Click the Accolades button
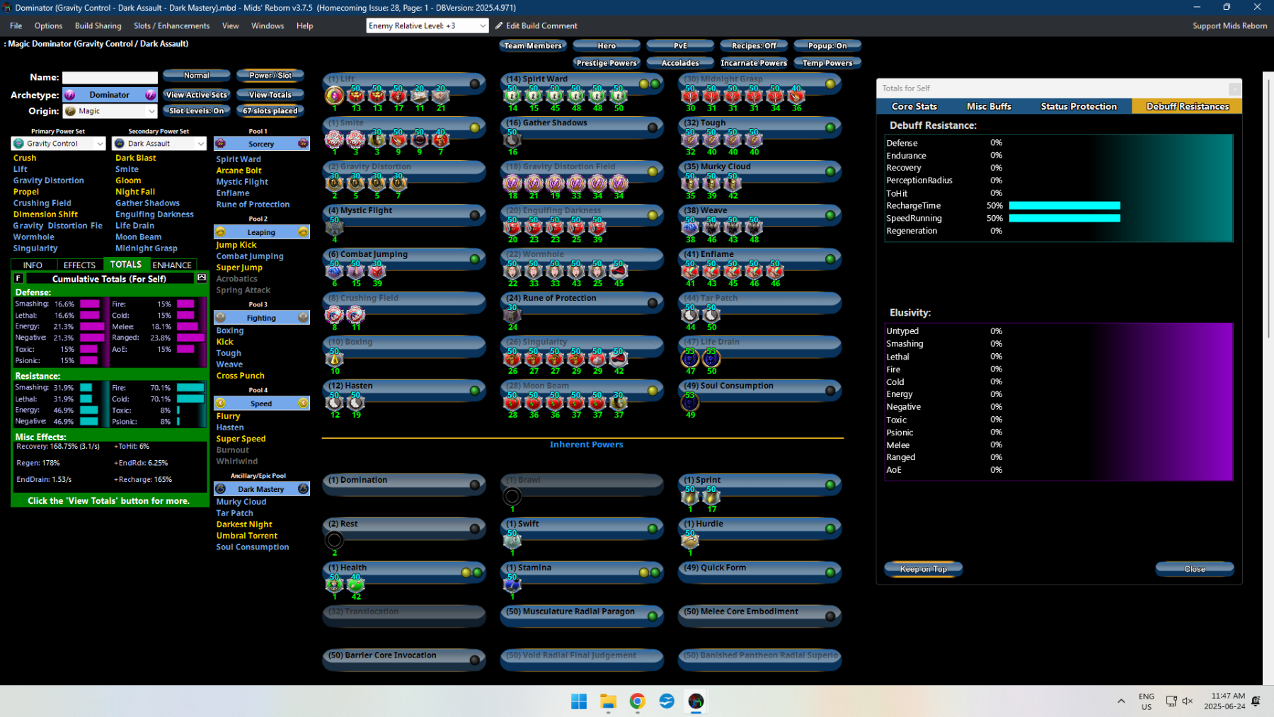This screenshot has width=1274, height=717. click(680, 63)
